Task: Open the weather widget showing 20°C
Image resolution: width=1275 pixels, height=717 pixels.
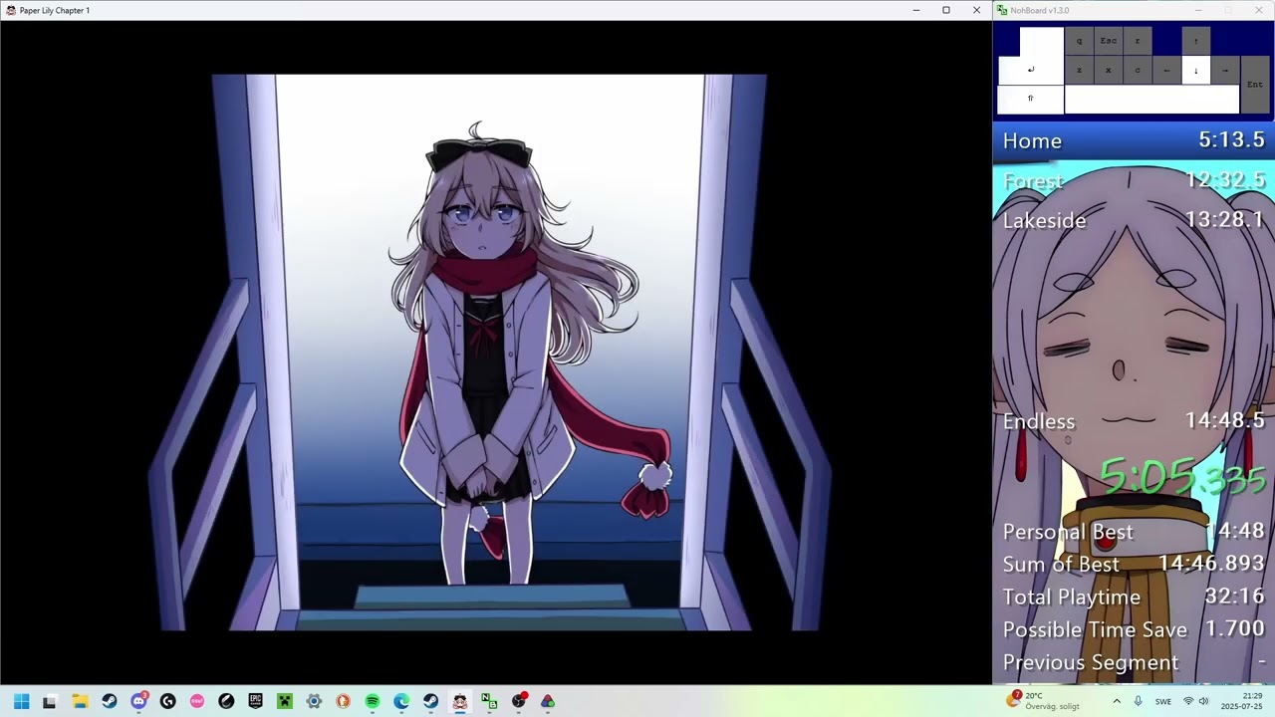Action: click(x=1044, y=701)
